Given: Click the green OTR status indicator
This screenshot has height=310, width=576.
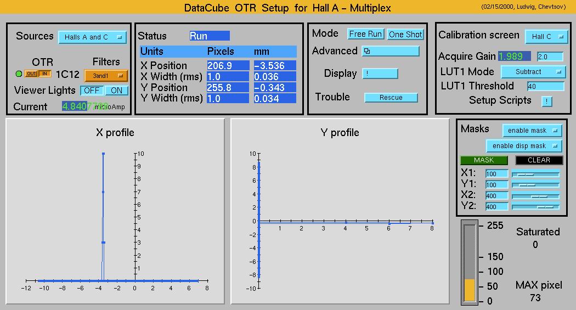Looking at the screenshot, I should click(x=19, y=74).
